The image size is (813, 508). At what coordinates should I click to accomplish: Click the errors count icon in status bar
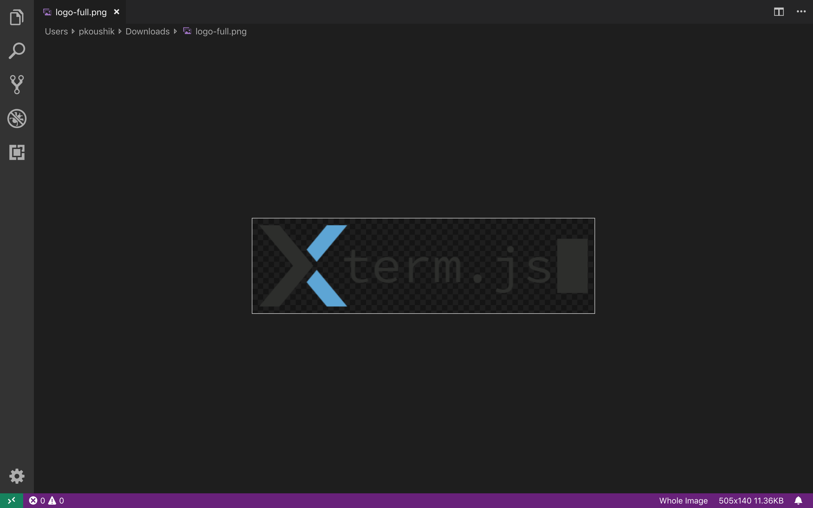(33, 501)
